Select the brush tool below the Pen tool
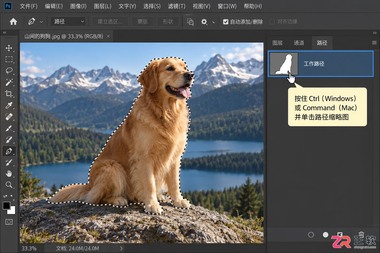380x253 pixels. point(9,162)
